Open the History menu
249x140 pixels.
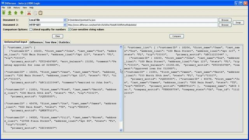[17, 8]
